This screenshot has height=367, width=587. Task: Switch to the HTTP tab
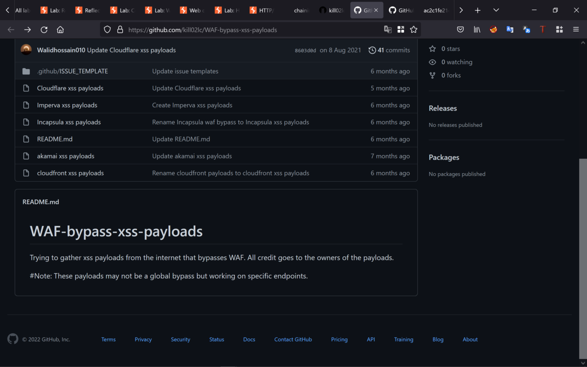tap(262, 10)
